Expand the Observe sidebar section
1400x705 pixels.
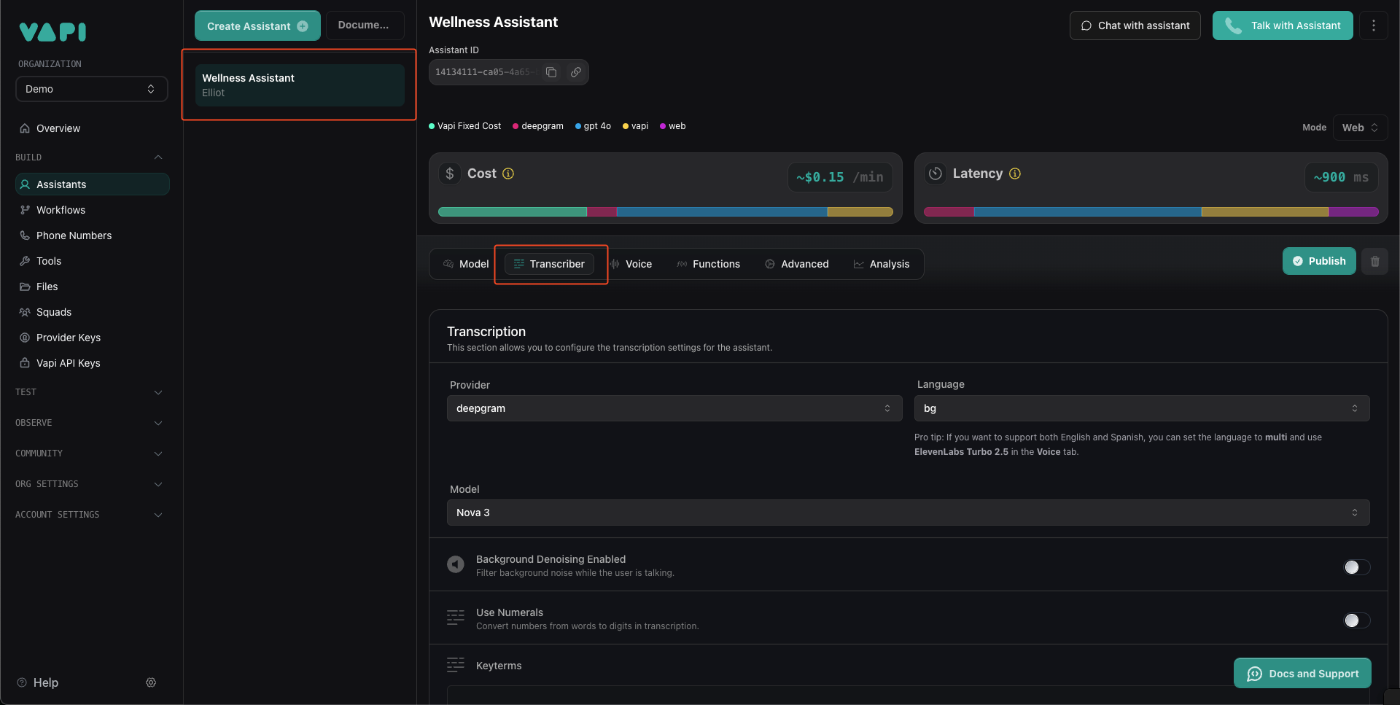pos(89,423)
